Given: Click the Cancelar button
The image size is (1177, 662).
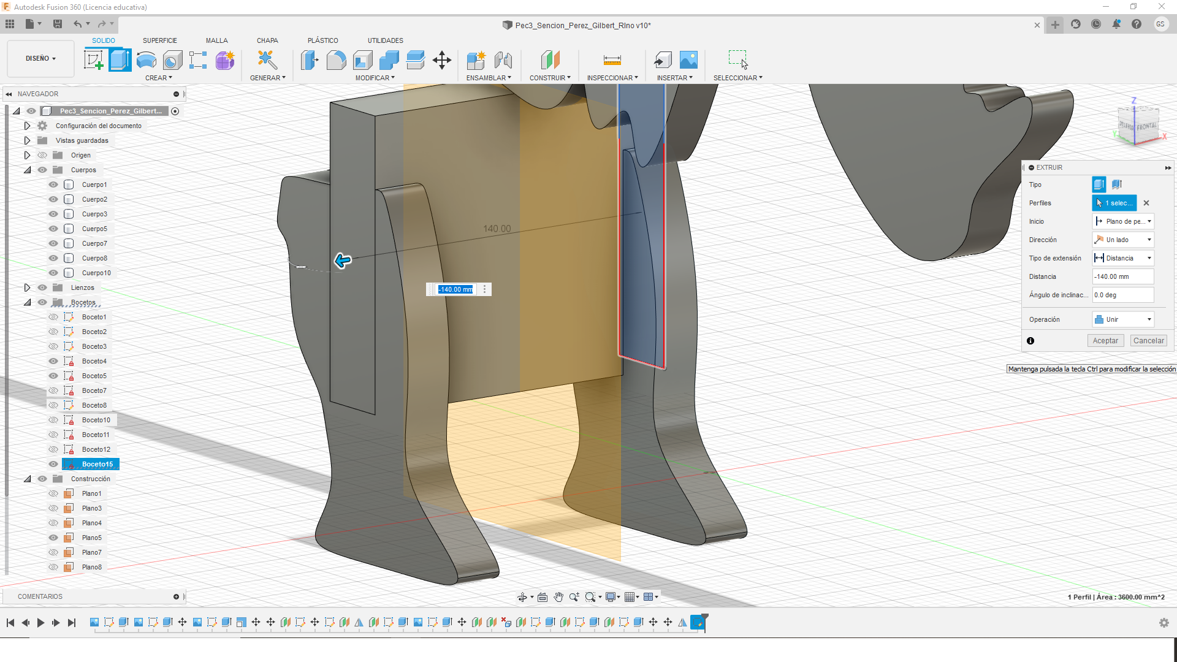Looking at the screenshot, I should coord(1148,341).
